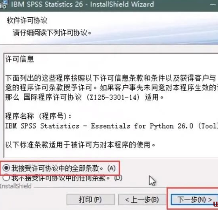Click the 请仔细阅读下列许可协议 subtitle
The image size is (218, 210).
(52, 33)
